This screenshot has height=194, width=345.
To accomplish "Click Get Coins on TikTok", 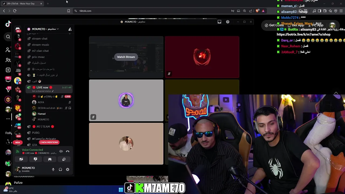I will tap(274, 25).
